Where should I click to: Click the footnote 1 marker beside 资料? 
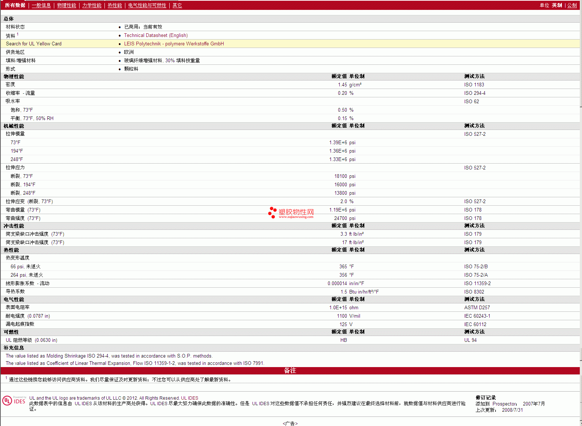(18, 34)
